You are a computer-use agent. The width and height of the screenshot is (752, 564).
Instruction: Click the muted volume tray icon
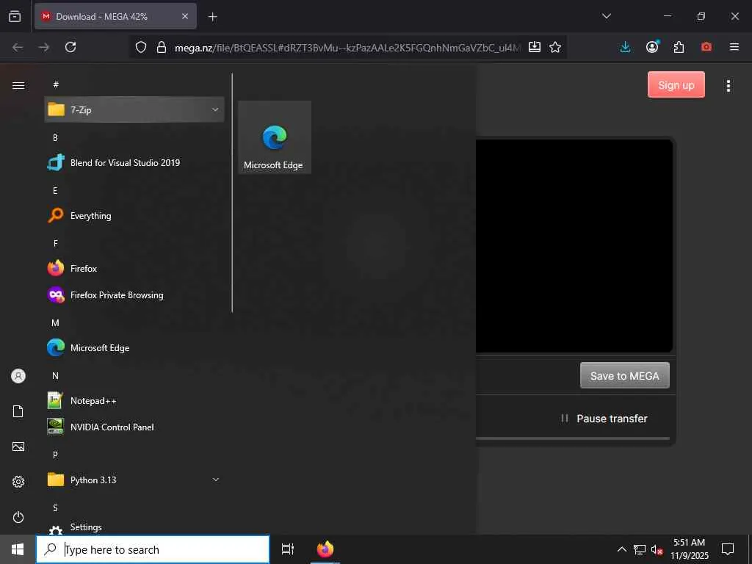pyautogui.click(x=657, y=549)
